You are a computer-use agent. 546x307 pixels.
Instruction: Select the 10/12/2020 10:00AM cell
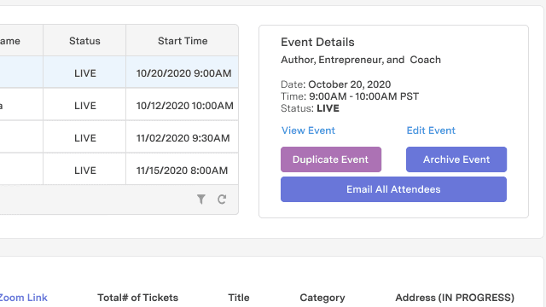pos(183,105)
